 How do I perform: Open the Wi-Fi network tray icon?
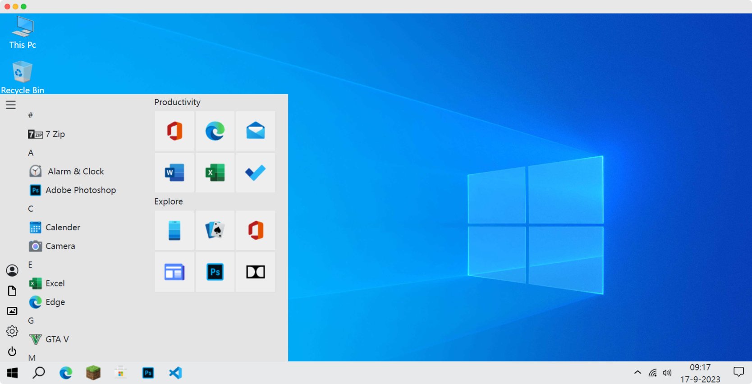click(x=653, y=373)
